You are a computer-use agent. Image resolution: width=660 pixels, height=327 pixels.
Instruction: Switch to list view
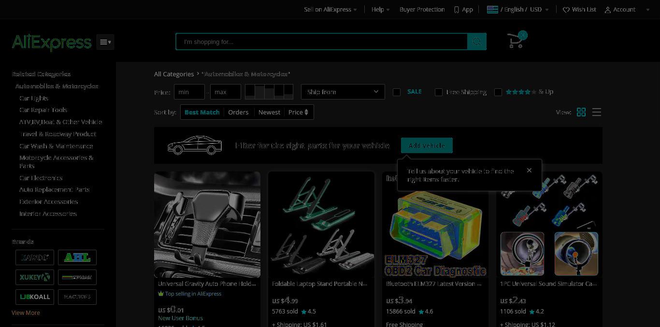pos(597,112)
